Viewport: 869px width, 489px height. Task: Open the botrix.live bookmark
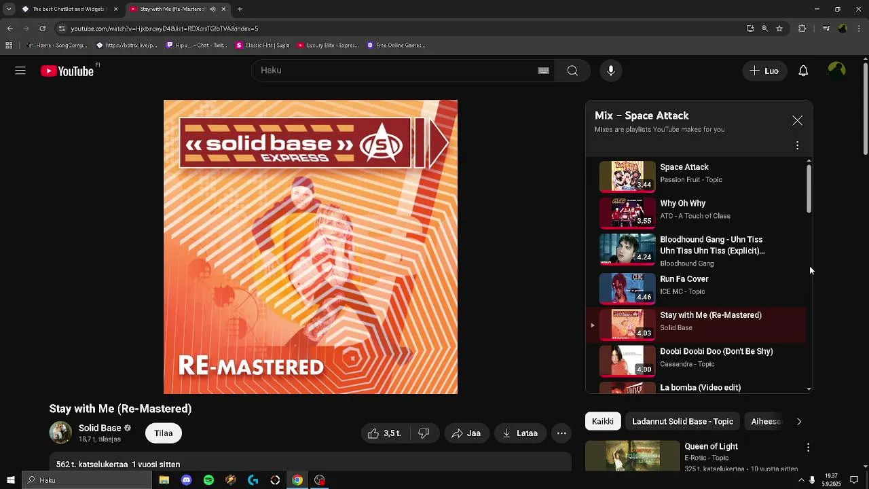pos(126,46)
